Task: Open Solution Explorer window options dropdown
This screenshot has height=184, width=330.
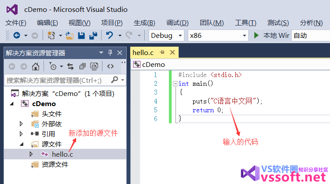Action: tap(101, 53)
